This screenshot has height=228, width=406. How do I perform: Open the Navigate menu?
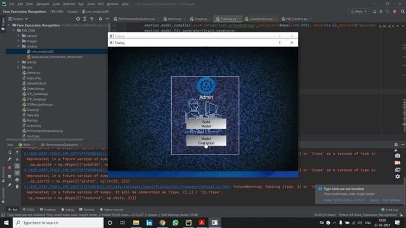pos(43,4)
